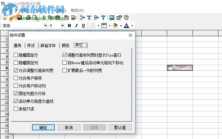Apply the fill color paint bucket
The width and height of the screenshot is (222, 139).
(x=115, y=26)
